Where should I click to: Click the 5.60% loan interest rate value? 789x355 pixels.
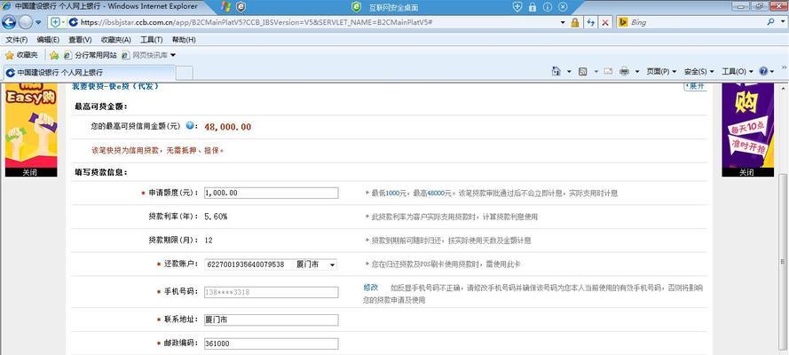coord(216,217)
